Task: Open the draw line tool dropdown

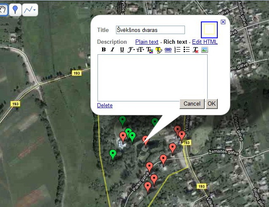Action: pos(30,9)
